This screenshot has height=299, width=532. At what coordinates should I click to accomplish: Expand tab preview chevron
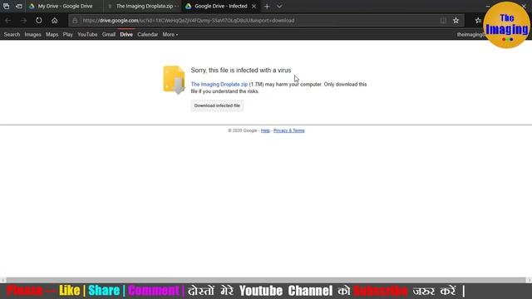pos(279,6)
